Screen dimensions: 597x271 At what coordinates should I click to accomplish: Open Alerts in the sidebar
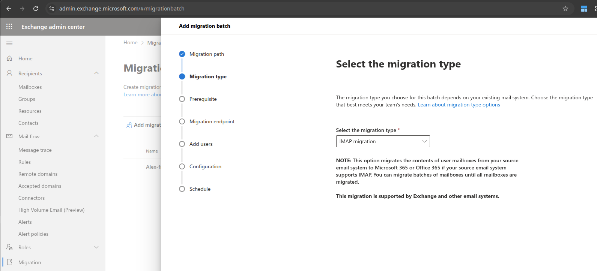click(x=25, y=222)
